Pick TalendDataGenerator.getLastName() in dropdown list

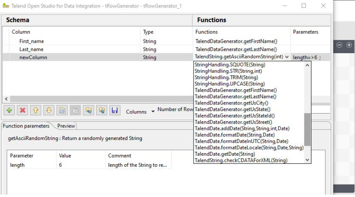(x=236, y=96)
